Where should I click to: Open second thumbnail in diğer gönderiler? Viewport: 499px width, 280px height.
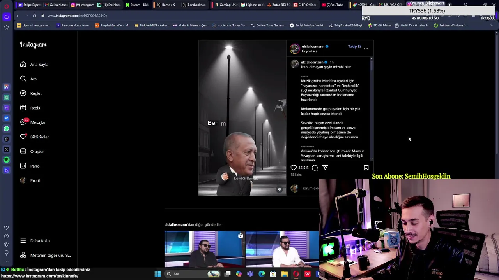[282, 249]
